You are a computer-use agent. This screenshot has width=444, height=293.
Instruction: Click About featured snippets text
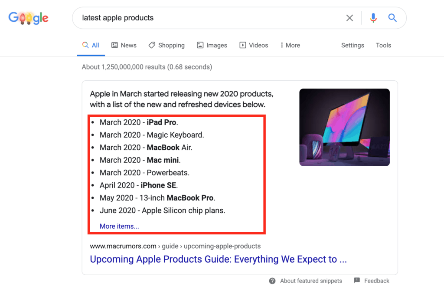pos(311,281)
